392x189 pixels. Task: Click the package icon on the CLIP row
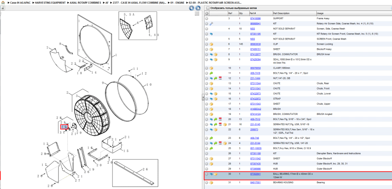[x=211, y=44]
